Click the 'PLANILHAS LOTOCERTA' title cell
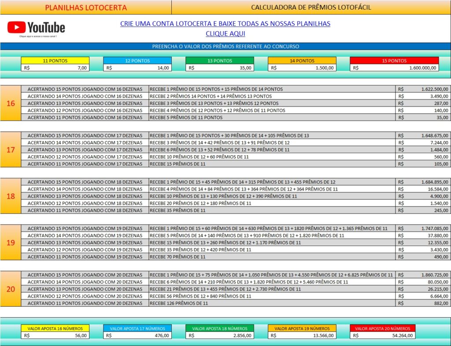This screenshot has height=346, width=451. 86,7
